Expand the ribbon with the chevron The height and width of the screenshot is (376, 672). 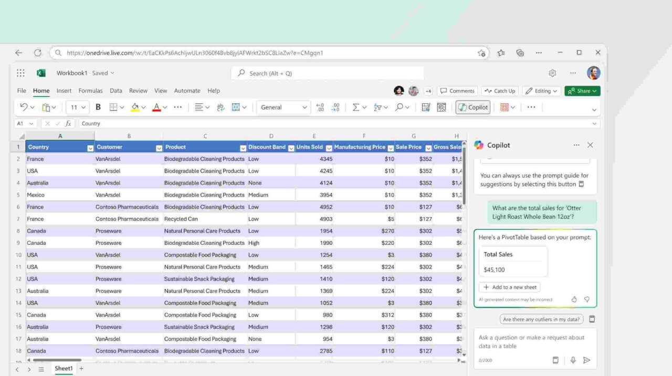pos(594,110)
